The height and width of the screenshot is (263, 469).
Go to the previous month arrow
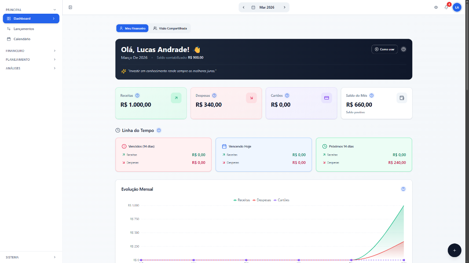coord(244,7)
